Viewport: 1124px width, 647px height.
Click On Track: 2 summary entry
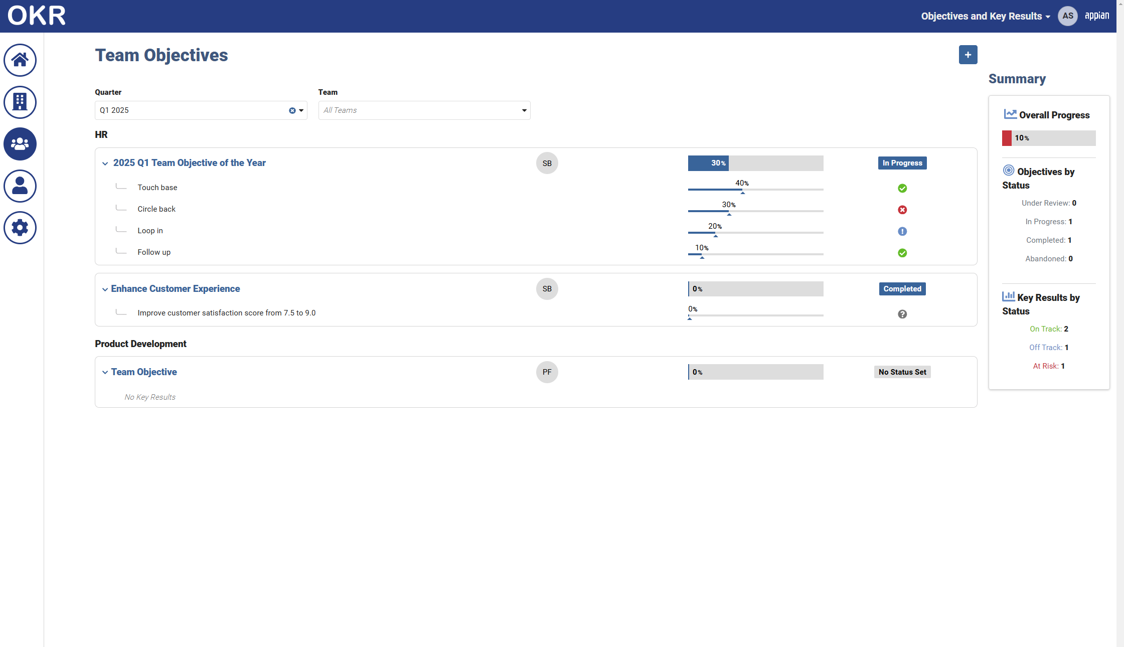coord(1049,329)
